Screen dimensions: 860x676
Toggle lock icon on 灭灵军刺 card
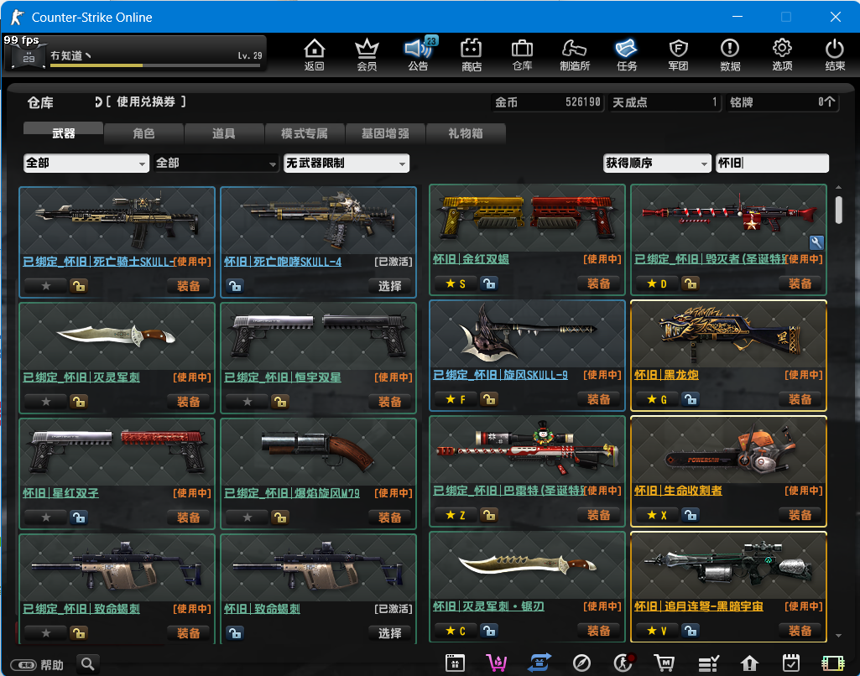click(78, 402)
